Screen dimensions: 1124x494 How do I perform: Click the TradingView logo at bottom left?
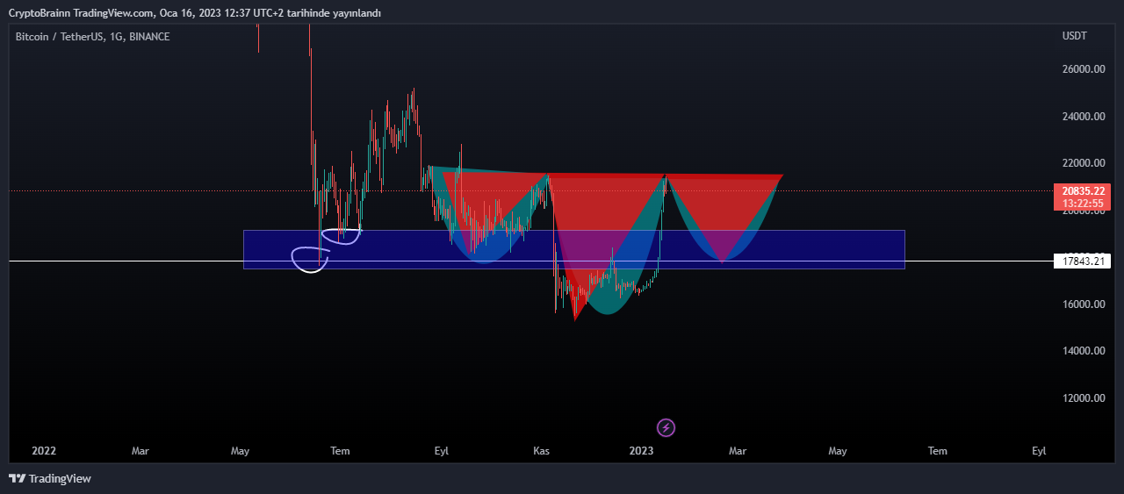(x=50, y=479)
